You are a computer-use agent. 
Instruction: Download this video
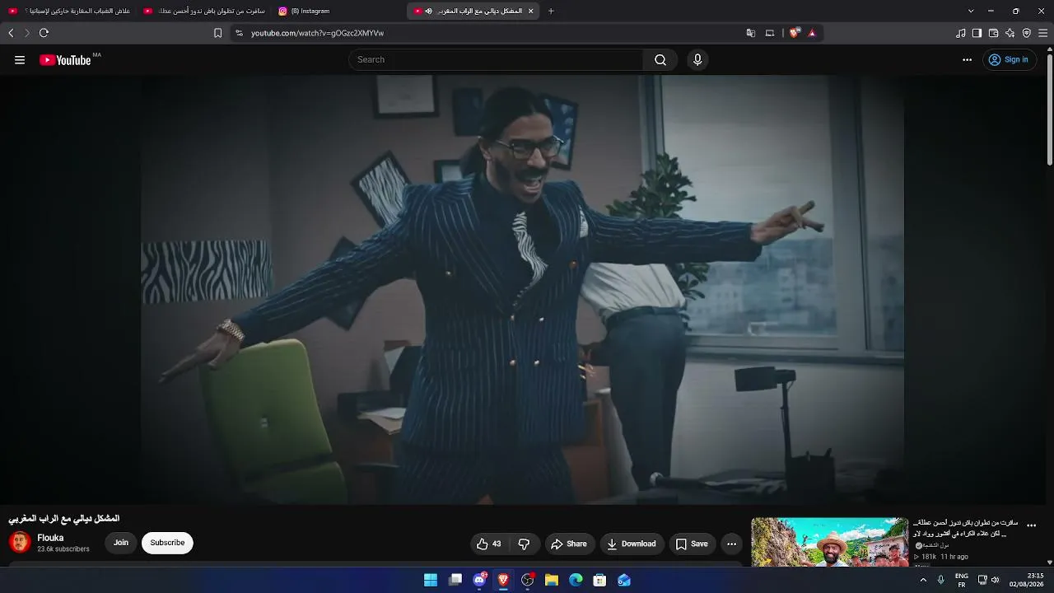click(632, 544)
